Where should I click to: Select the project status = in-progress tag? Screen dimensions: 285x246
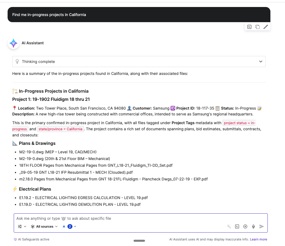239,123
